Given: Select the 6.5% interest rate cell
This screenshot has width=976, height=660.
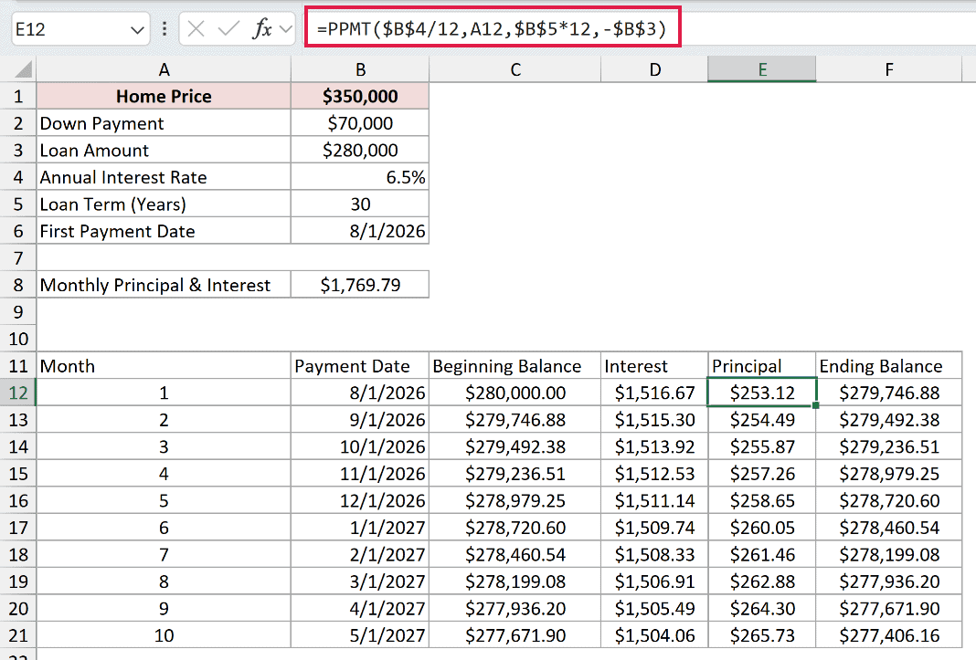Looking at the screenshot, I should coord(360,177).
